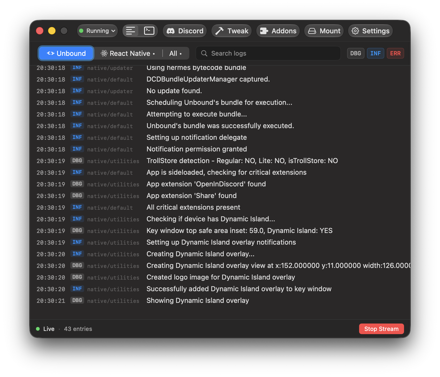440x377 pixels.
Task: Click the green Live status indicator
Action: click(38, 329)
